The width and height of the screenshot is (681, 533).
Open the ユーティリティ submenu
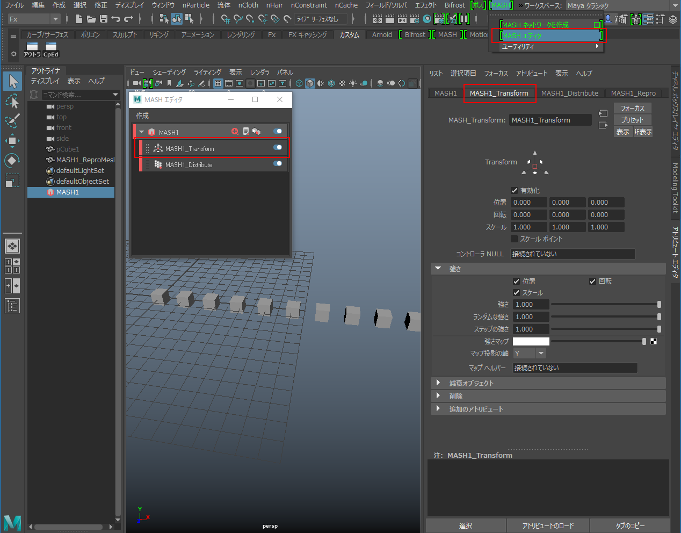[547, 47]
